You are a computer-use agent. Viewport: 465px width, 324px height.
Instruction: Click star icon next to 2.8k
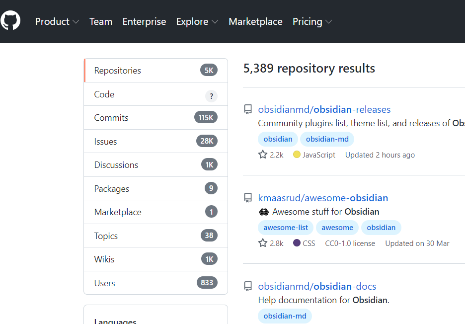[263, 243]
